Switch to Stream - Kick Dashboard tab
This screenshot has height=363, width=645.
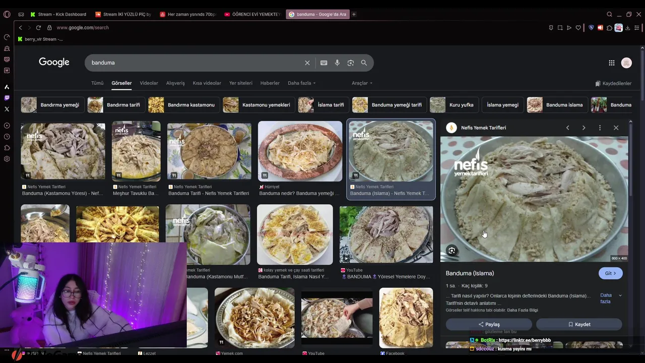coord(58,14)
